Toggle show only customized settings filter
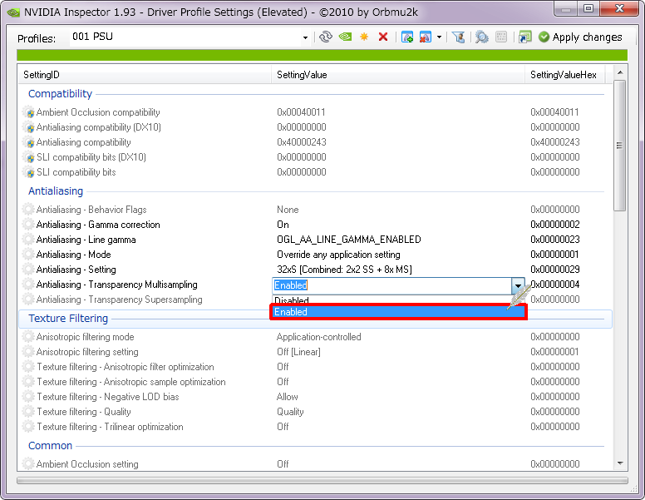This screenshot has height=500, width=645. tap(458, 37)
